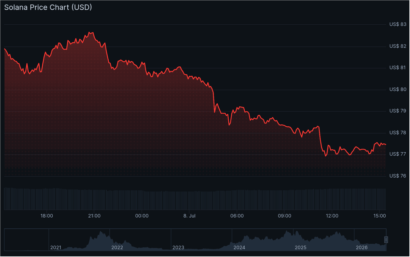The height and width of the screenshot is (257, 410).
Task: Click the 09:00 time axis label
Action: (285, 216)
